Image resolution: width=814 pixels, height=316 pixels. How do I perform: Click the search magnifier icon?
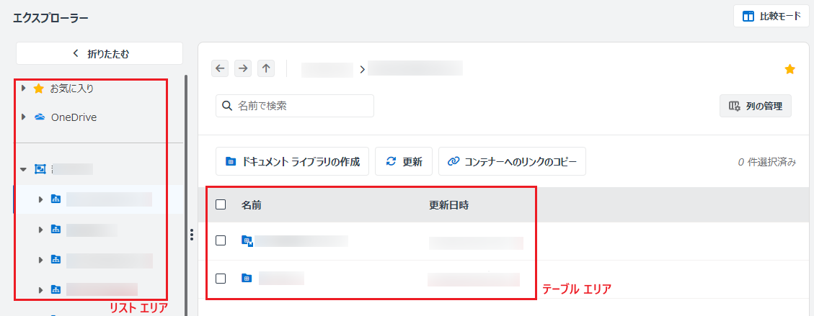pos(227,106)
